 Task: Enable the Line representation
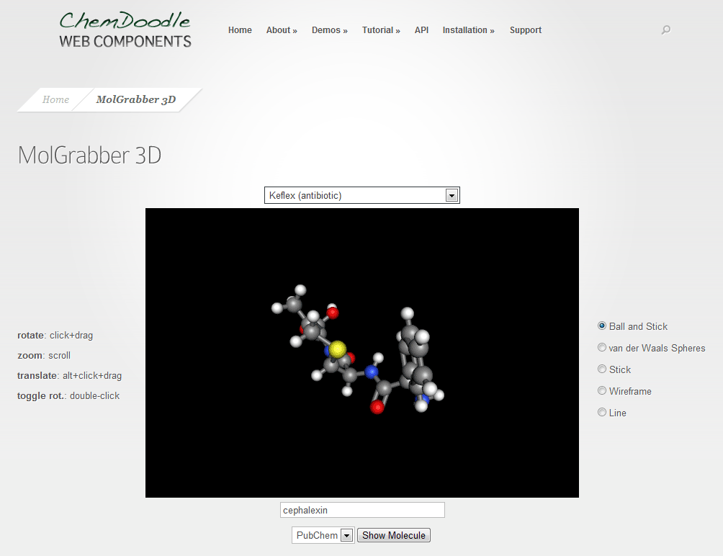(602, 413)
